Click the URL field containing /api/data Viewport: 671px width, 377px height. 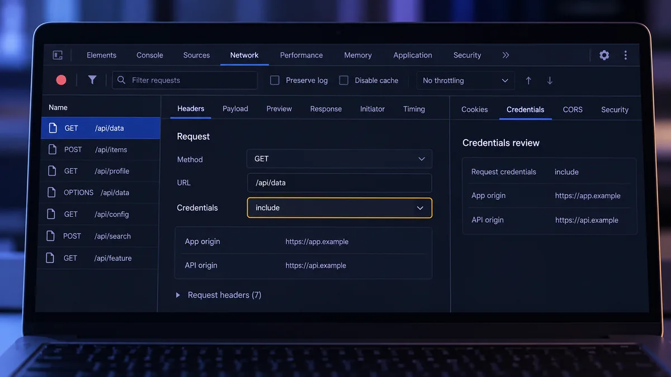coord(339,183)
